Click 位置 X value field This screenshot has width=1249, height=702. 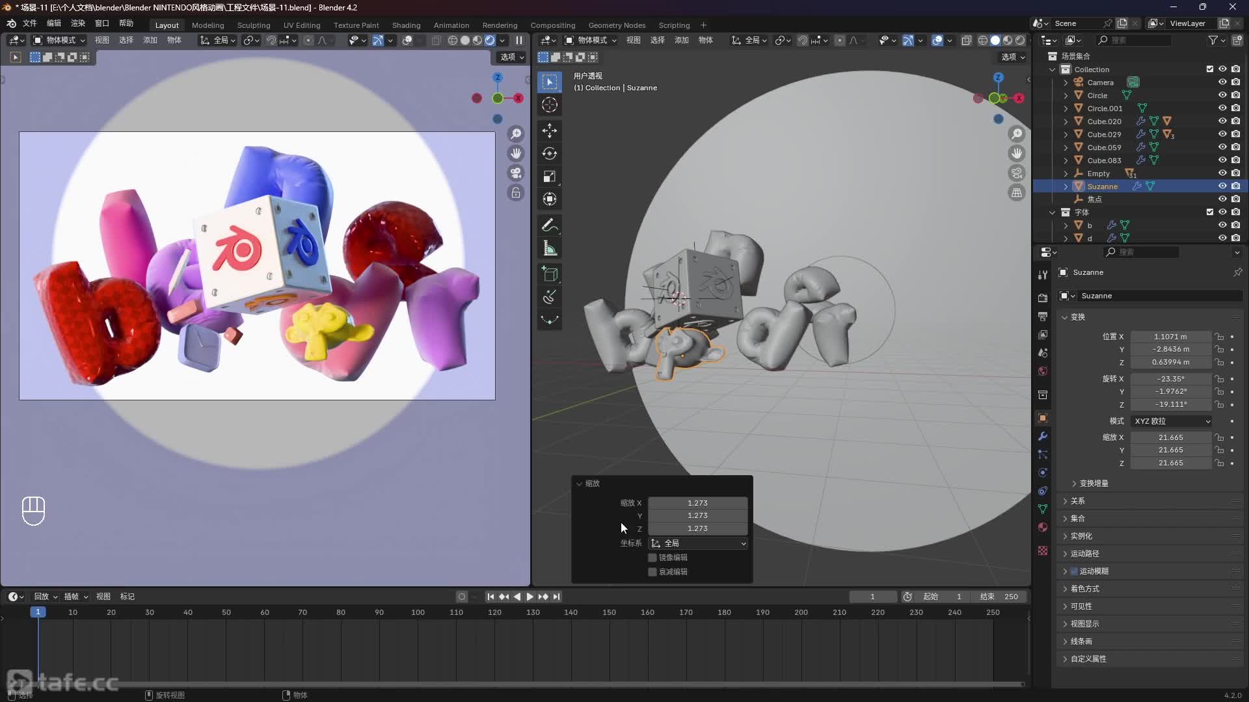(1170, 337)
